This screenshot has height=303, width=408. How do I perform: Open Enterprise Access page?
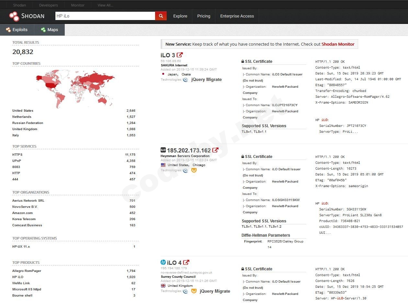237,16
